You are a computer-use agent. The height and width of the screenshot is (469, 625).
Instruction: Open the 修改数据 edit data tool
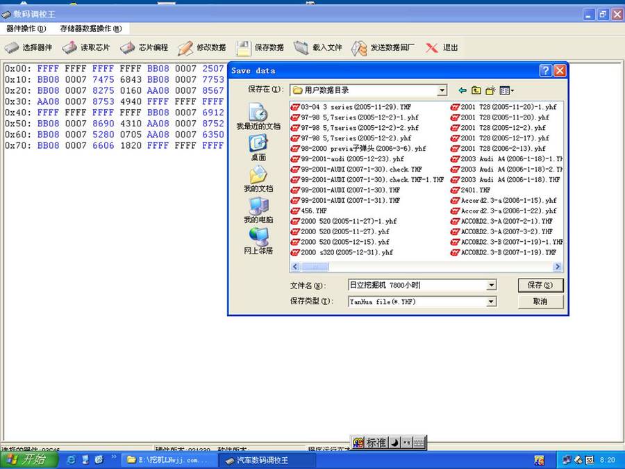(x=185, y=48)
